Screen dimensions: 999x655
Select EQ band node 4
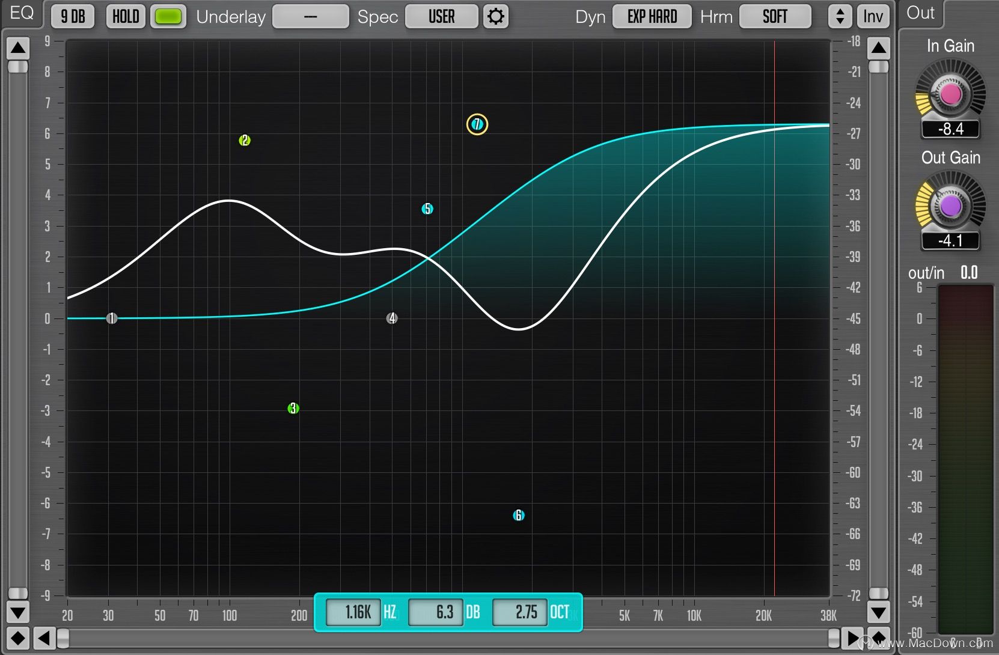392,318
